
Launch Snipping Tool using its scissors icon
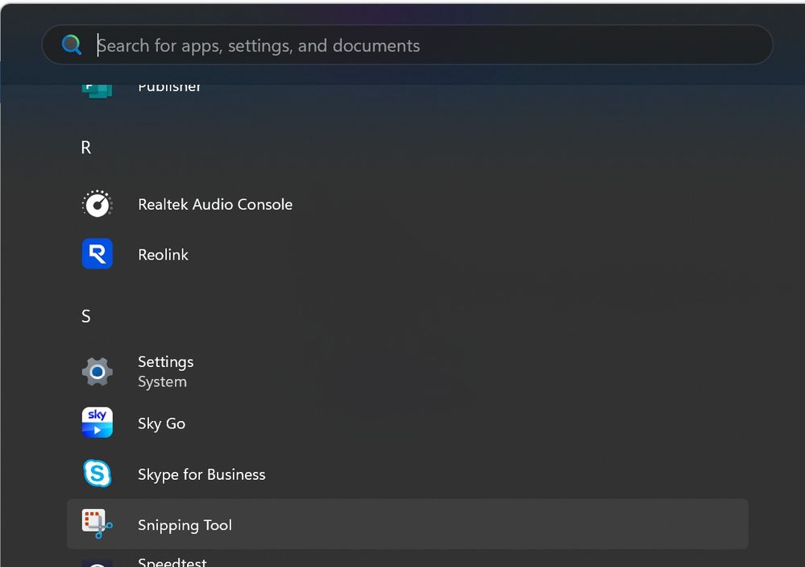pyautogui.click(x=97, y=524)
